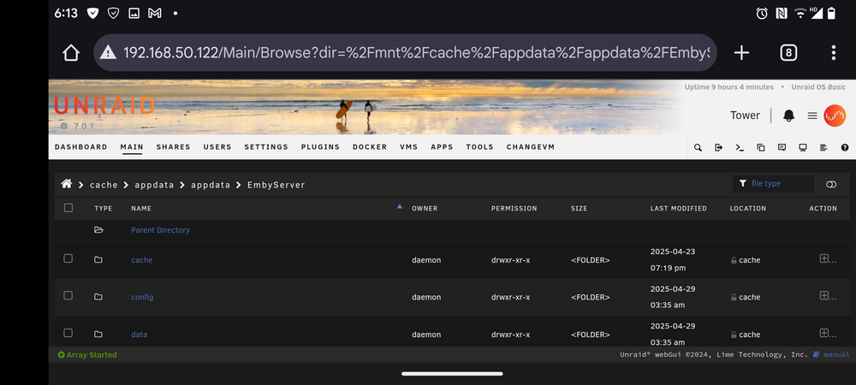Click the Owner column header

click(x=425, y=208)
